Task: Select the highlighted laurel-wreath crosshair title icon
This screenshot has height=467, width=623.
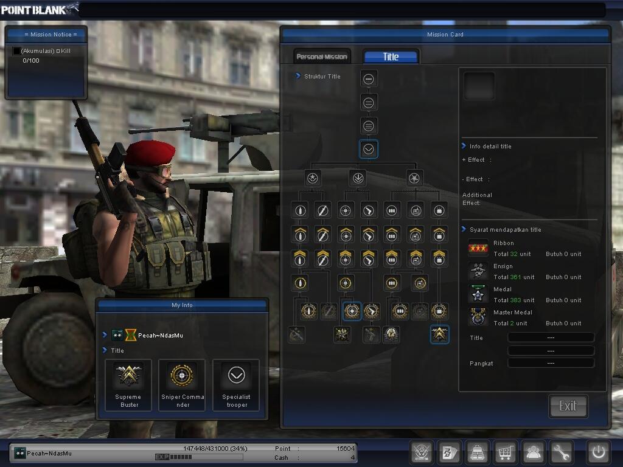Action: (352, 311)
